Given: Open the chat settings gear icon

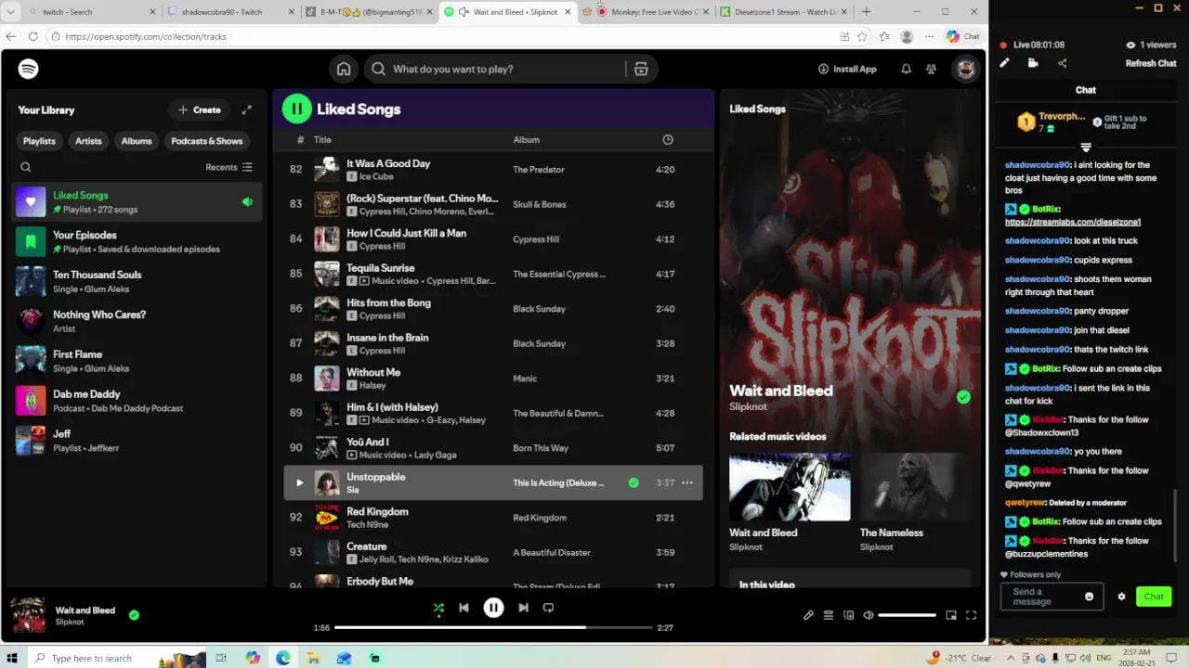Looking at the screenshot, I should [x=1121, y=597].
